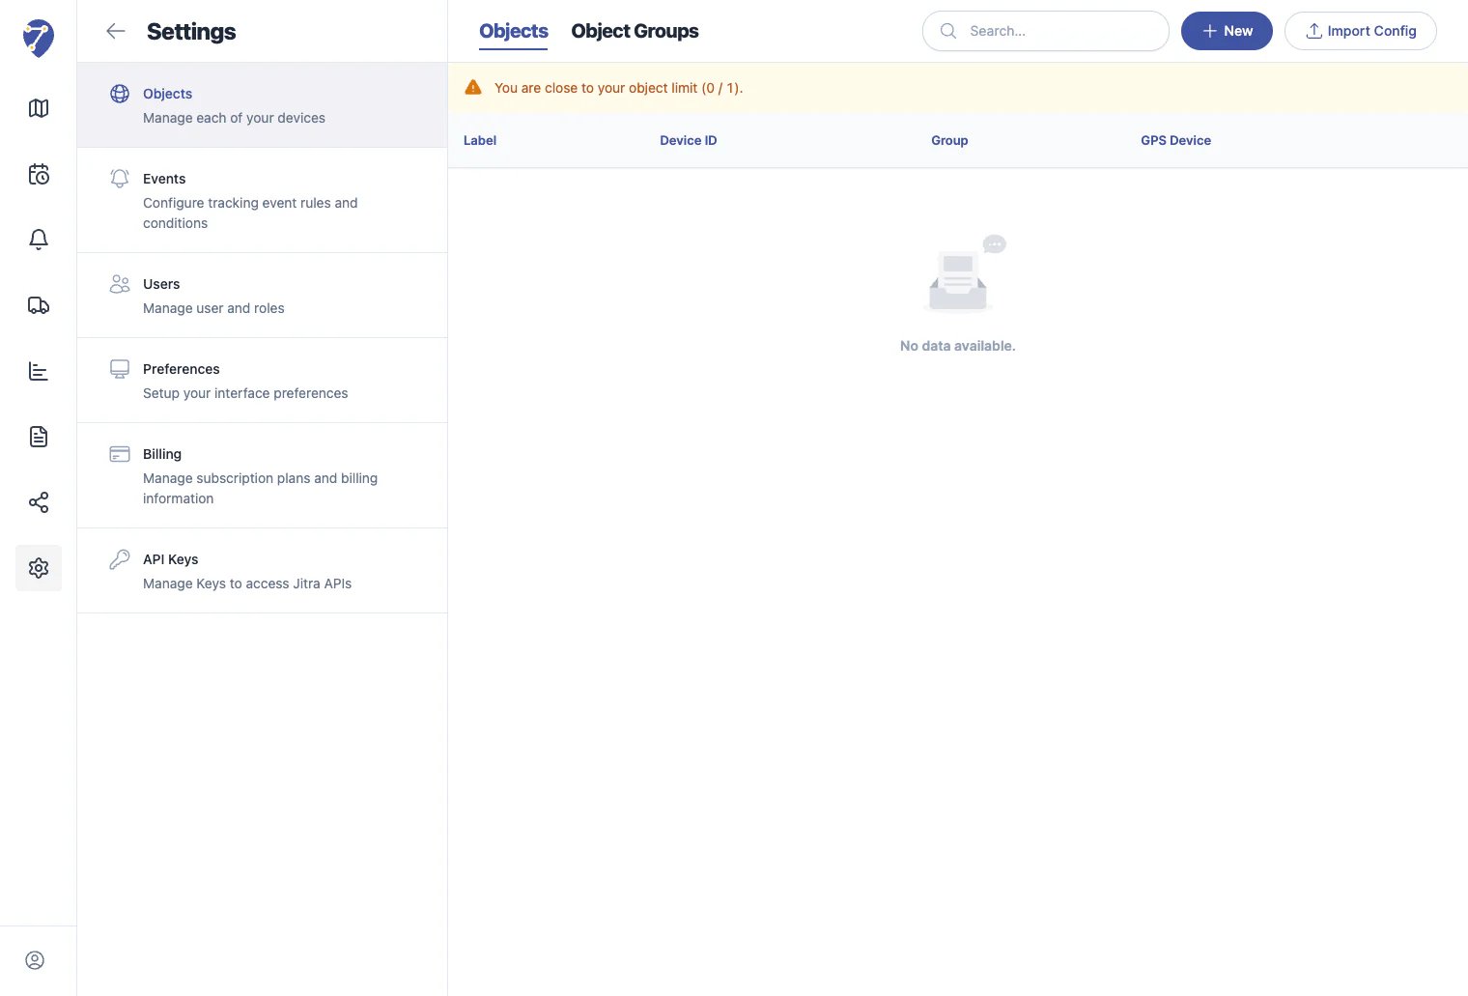The width and height of the screenshot is (1468, 996).
Task: Click the warning triangle icon
Action: [x=473, y=88]
